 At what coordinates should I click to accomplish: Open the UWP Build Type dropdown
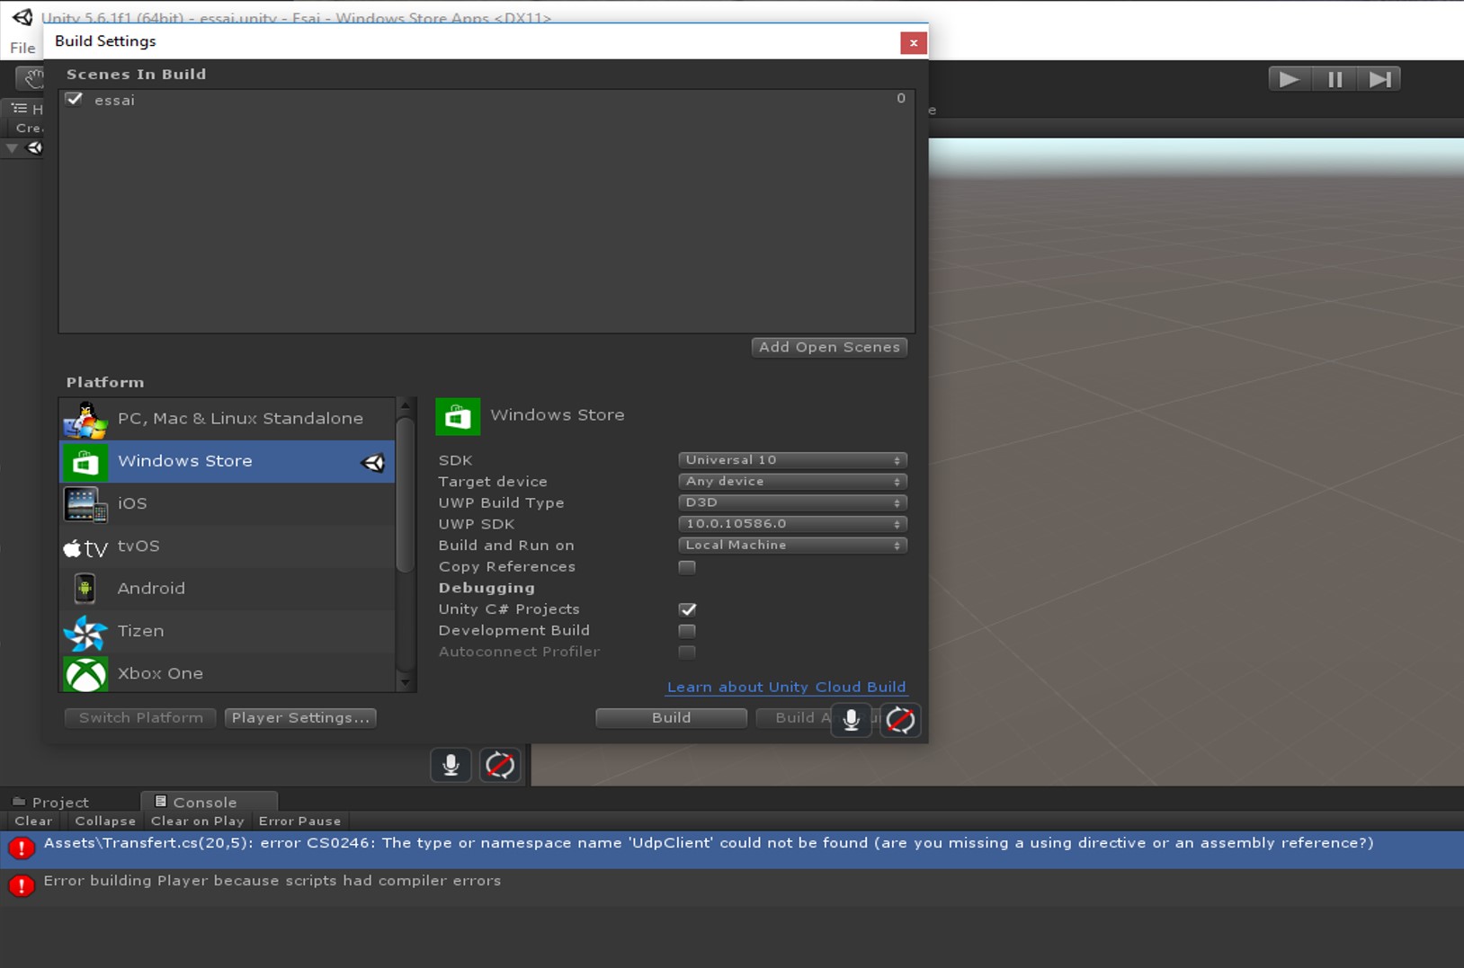pyautogui.click(x=792, y=502)
